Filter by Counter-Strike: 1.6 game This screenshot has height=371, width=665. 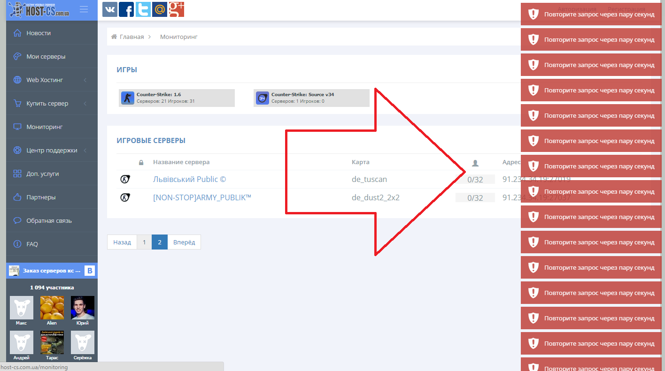(177, 98)
